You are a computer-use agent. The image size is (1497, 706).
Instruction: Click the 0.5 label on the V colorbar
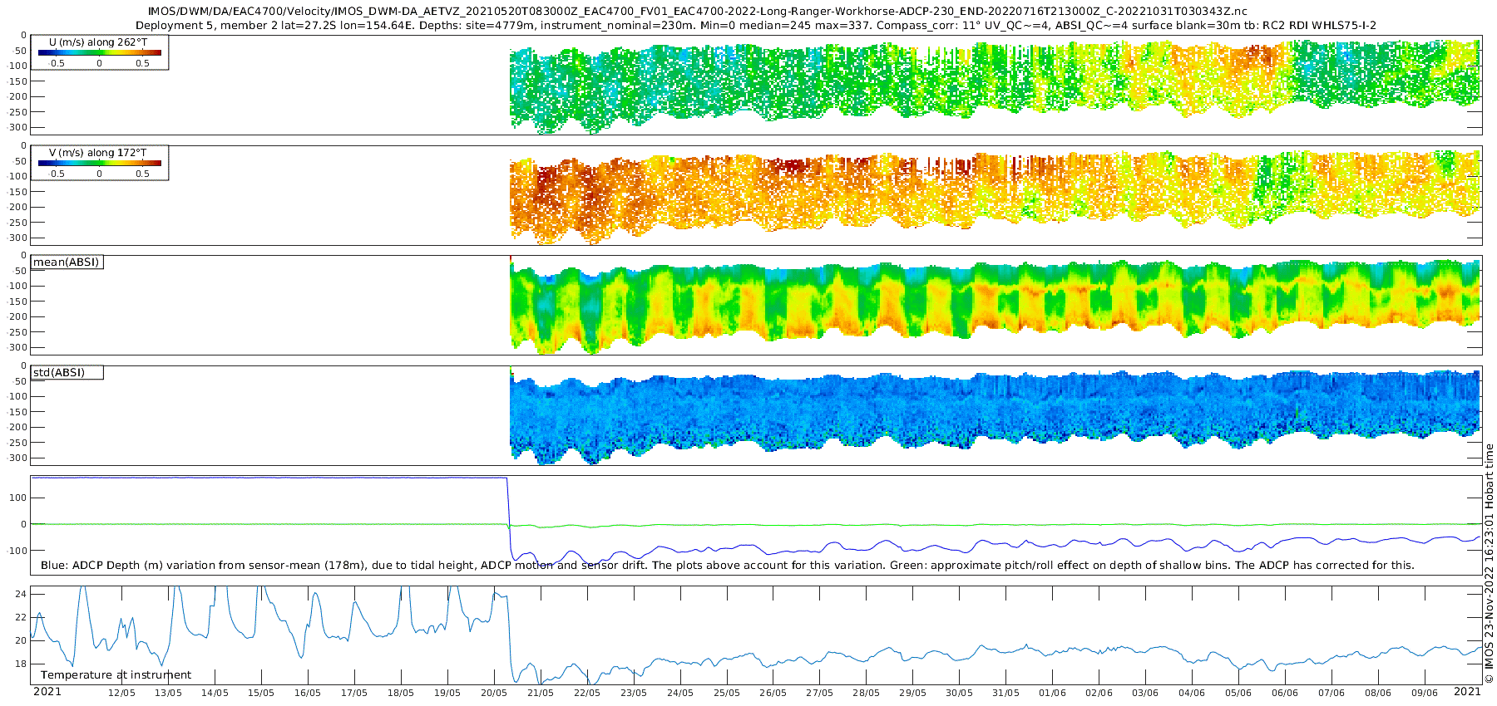(143, 174)
